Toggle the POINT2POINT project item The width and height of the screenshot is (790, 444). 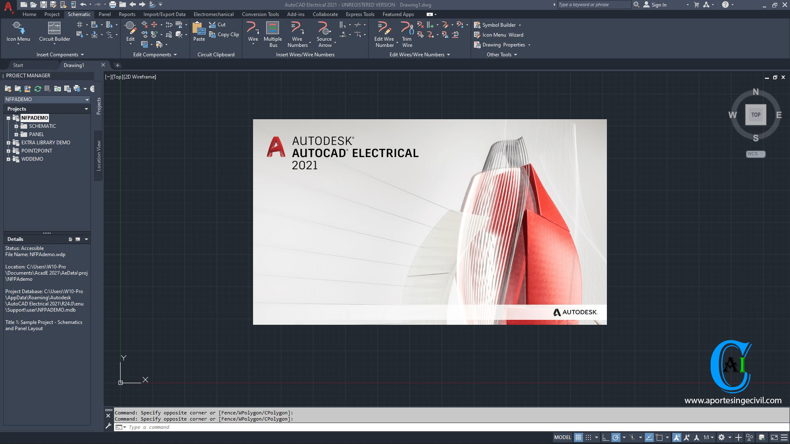[x=8, y=151]
